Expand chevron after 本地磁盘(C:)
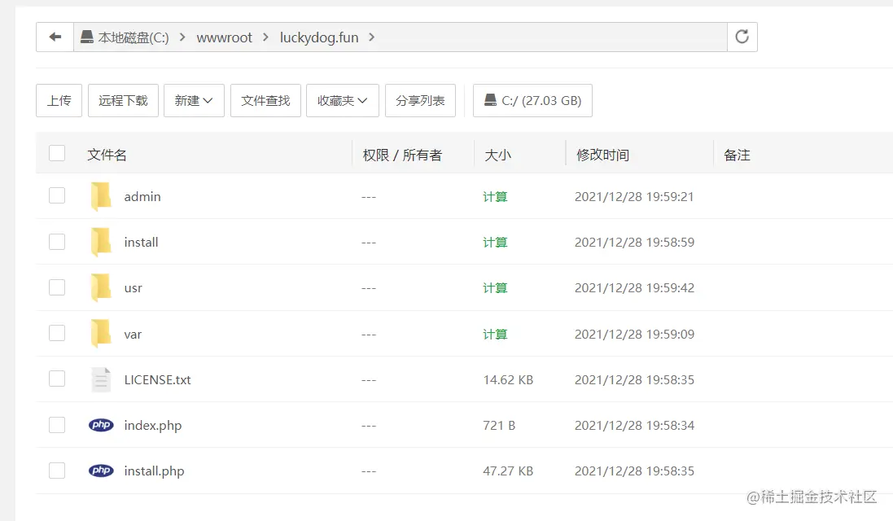 182,37
